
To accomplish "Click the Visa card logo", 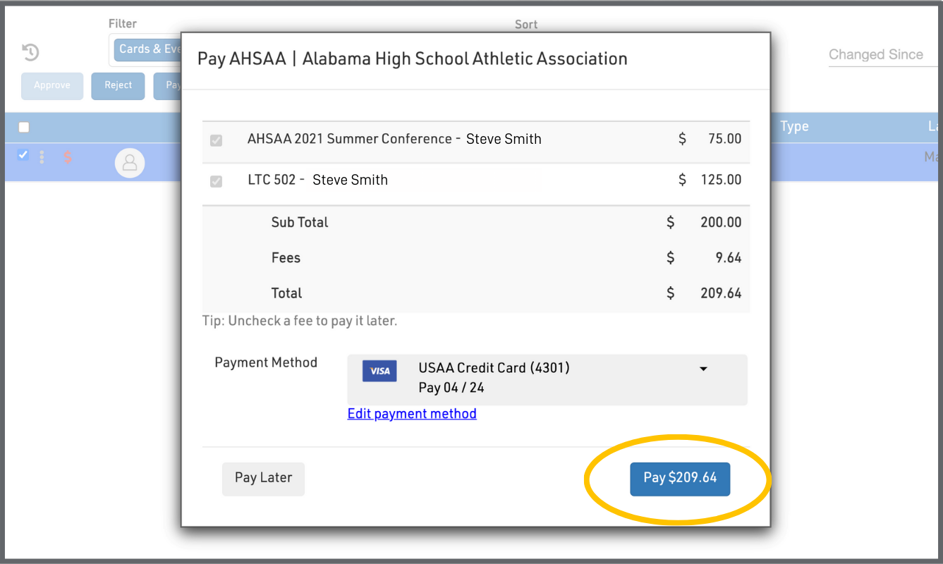I will (379, 372).
